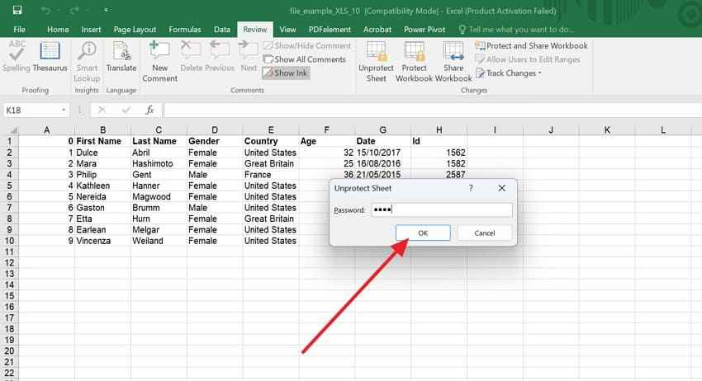Click the Tell me what you want search box
The width and height of the screenshot is (702, 381).
click(x=515, y=30)
